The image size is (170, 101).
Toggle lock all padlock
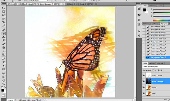(x=161, y=70)
